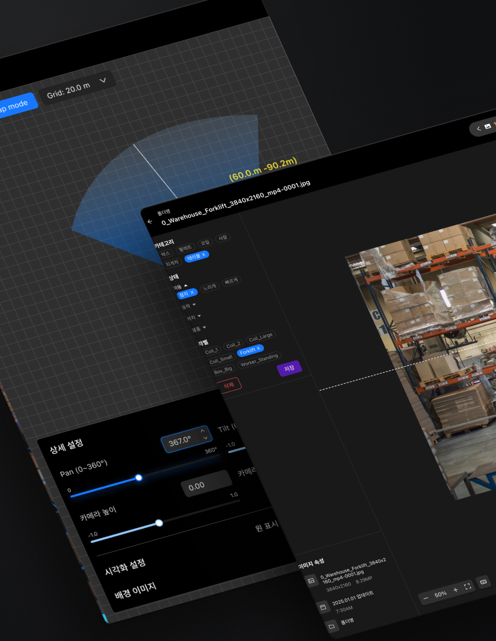Click the yellow (60.0.m -90.2m) coordinate label
Image resolution: width=496 pixels, height=641 pixels.
[263, 169]
